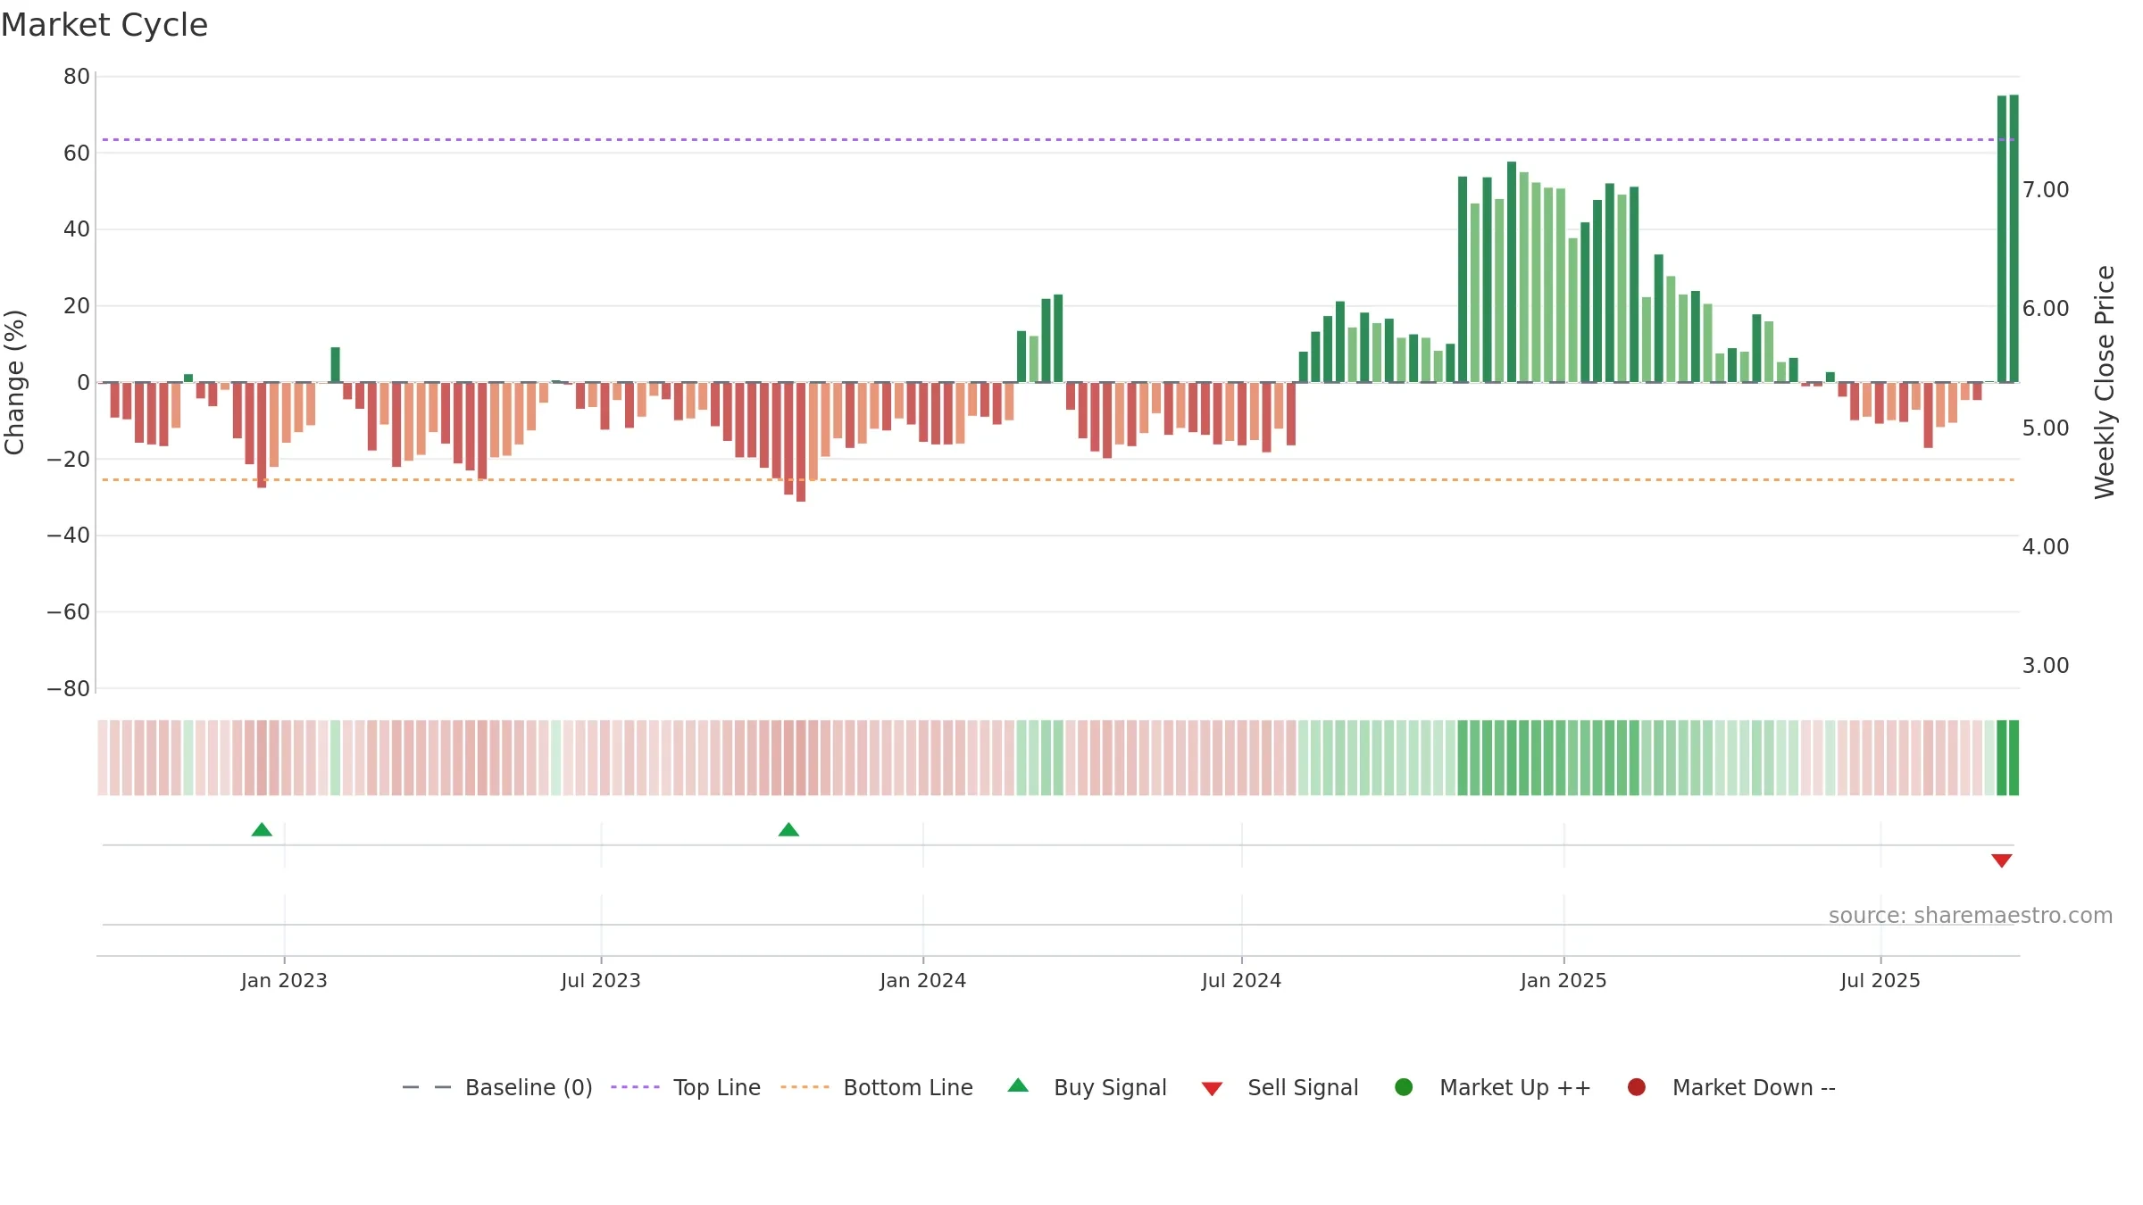Click the 'Change (%)' axis title
The image size is (2143, 1205).
pos(14,382)
